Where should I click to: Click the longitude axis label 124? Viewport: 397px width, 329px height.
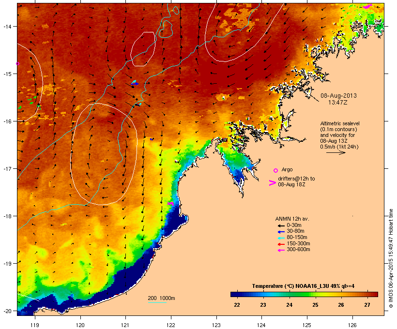(261, 325)
